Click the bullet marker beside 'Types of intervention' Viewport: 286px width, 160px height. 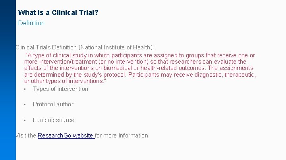tap(25, 89)
